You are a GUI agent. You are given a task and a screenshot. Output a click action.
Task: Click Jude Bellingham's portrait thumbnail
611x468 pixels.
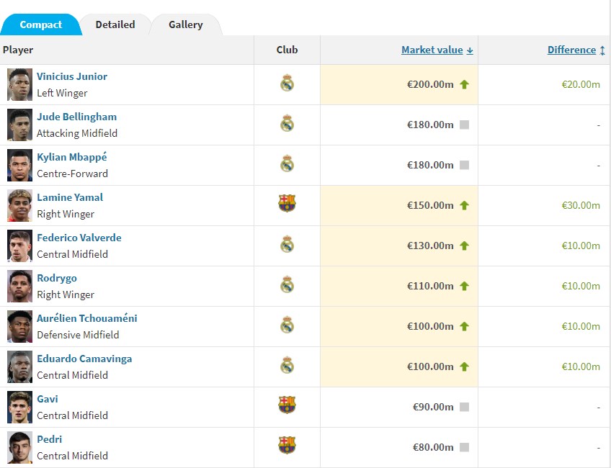(20, 125)
